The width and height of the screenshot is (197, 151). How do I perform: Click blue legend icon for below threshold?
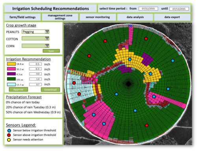pyautogui.click(x=9, y=130)
